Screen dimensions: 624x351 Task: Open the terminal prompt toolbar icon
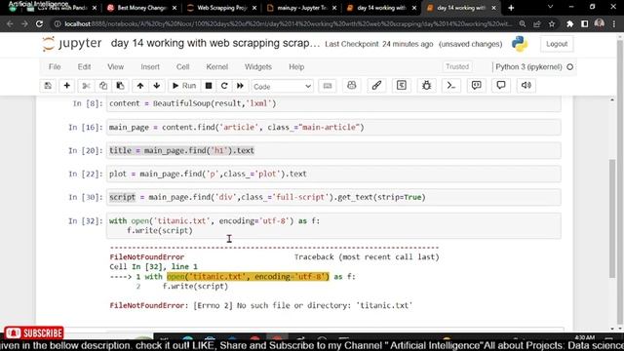point(451,85)
